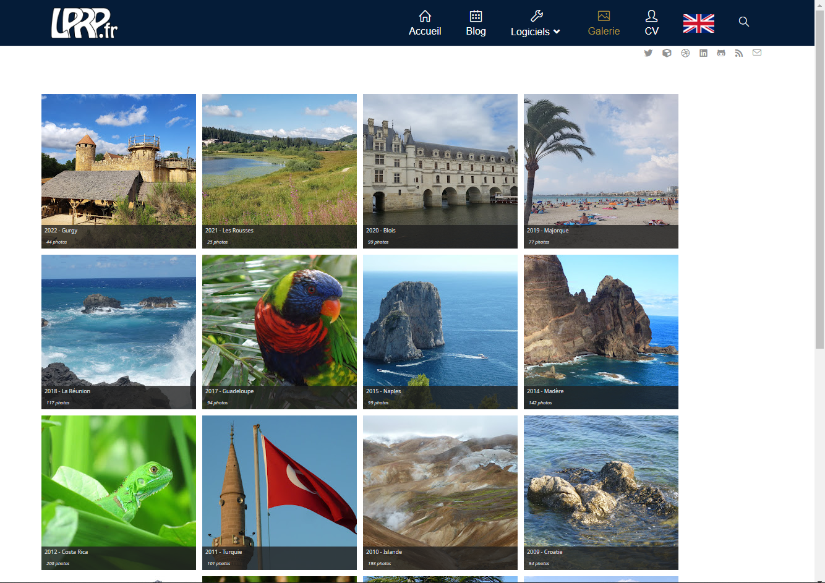Click the envelope email icon

pos(757,53)
